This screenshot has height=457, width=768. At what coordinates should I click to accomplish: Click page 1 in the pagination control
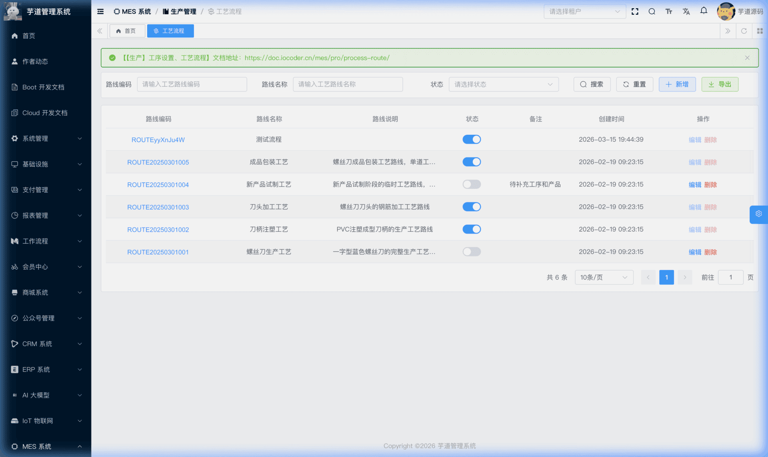click(x=667, y=277)
